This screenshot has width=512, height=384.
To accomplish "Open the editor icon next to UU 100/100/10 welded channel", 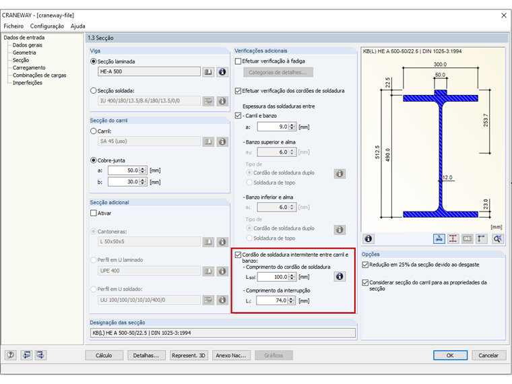I will pyautogui.click(x=208, y=300).
